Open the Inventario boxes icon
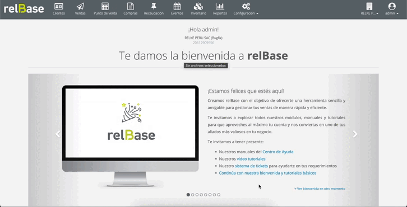The image size is (407, 207). [198, 6]
